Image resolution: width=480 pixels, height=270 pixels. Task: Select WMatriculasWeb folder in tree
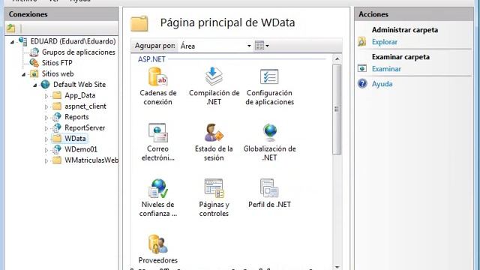pyautogui.click(x=91, y=160)
